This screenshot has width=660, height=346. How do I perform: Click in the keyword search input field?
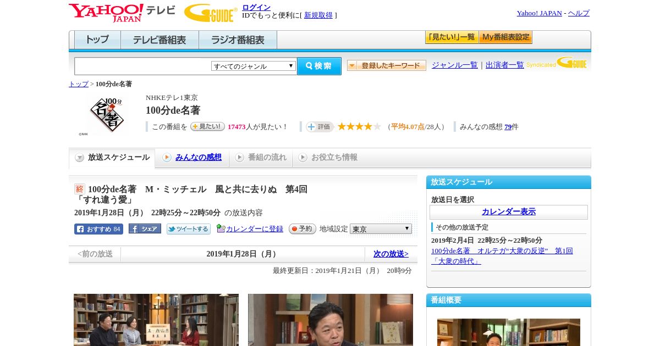point(143,66)
